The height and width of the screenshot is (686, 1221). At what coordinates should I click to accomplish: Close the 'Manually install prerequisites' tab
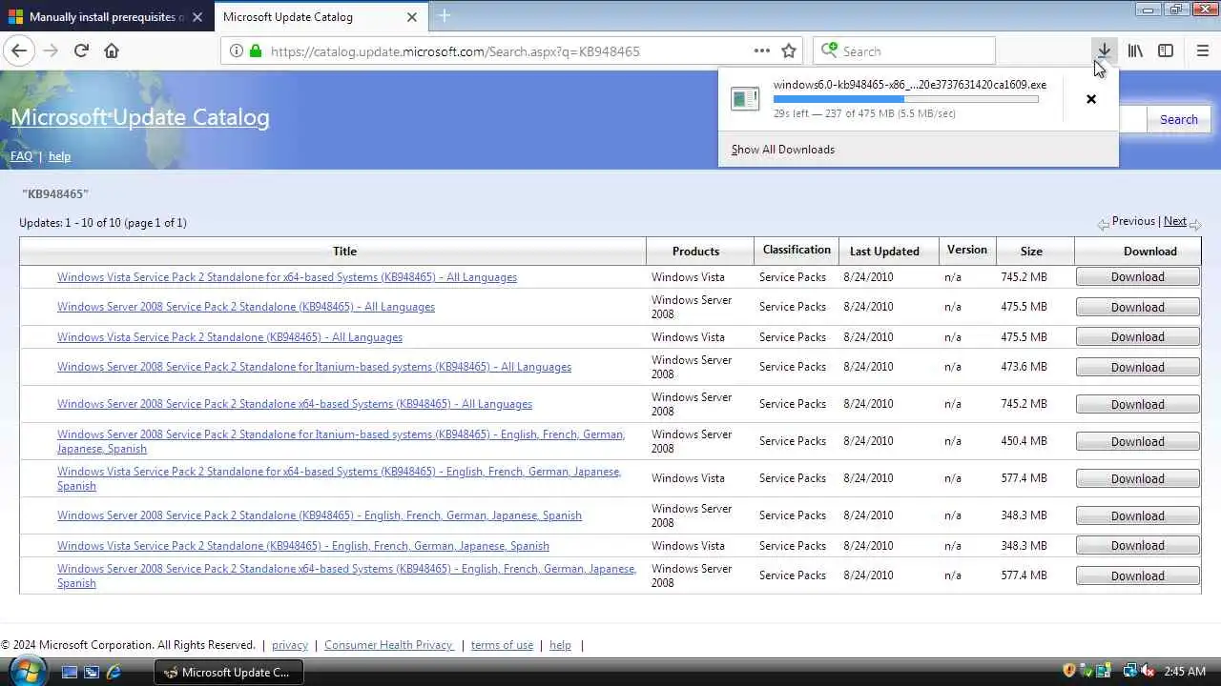pos(197,17)
